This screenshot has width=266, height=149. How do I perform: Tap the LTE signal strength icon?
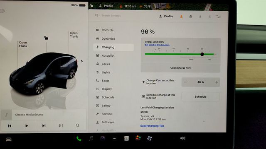(x=218, y=17)
